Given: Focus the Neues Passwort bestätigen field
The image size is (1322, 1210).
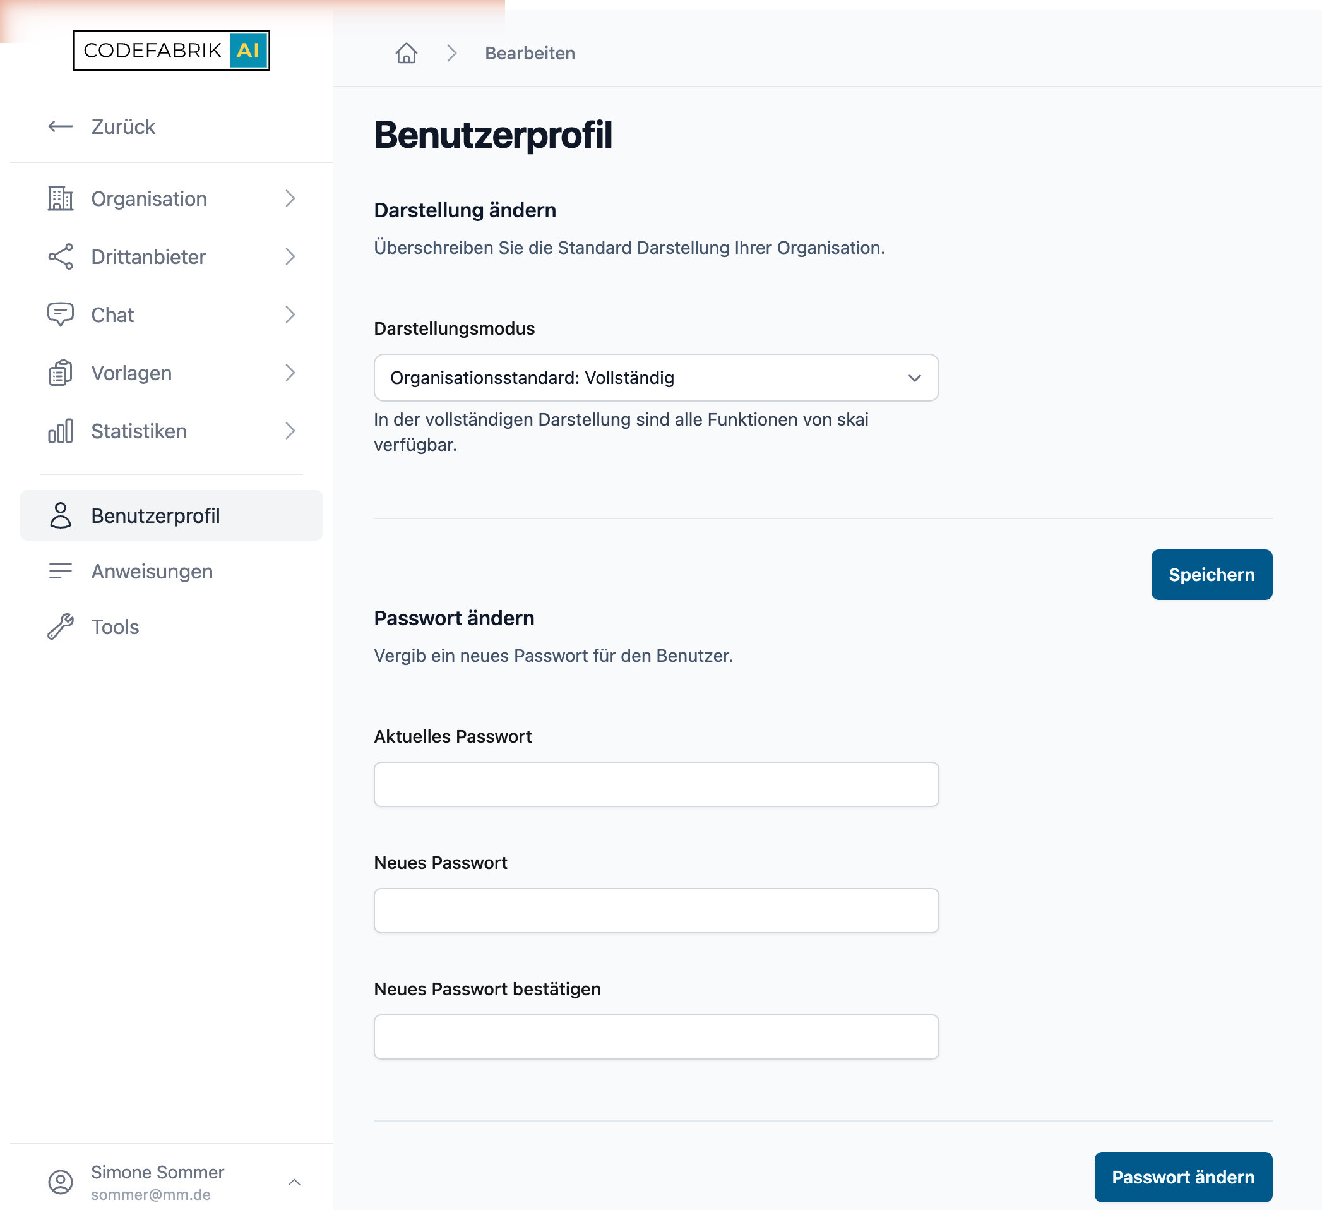Looking at the screenshot, I should tap(656, 1037).
